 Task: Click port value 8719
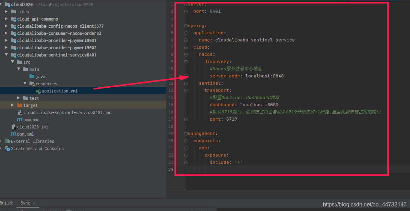tap(232, 119)
